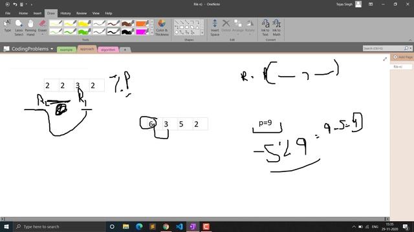Select the green highlighter pen

(x=85, y=32)
